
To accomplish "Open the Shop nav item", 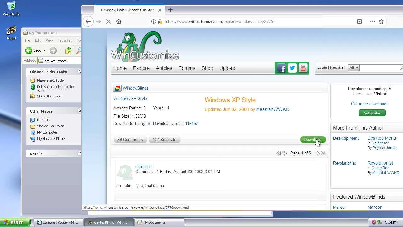I will [207, 68].
